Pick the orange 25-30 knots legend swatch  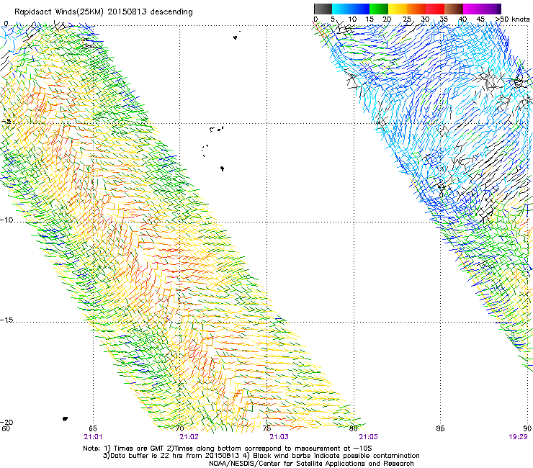tap(416, 9)
